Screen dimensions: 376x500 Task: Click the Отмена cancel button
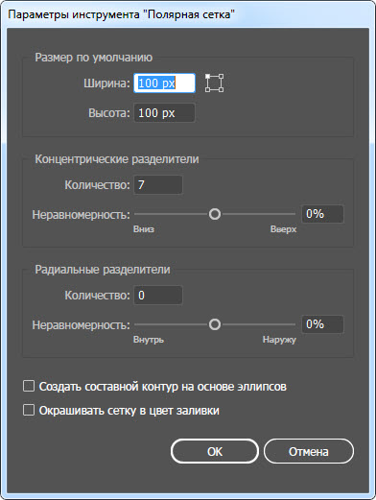pyautogui.click(x=309, y=451)
